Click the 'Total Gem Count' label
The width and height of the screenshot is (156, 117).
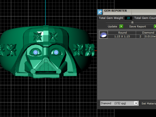(x=145, y=18)
